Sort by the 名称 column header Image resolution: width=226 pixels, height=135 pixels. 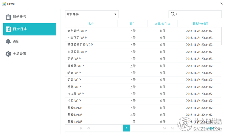click(91, 24)
